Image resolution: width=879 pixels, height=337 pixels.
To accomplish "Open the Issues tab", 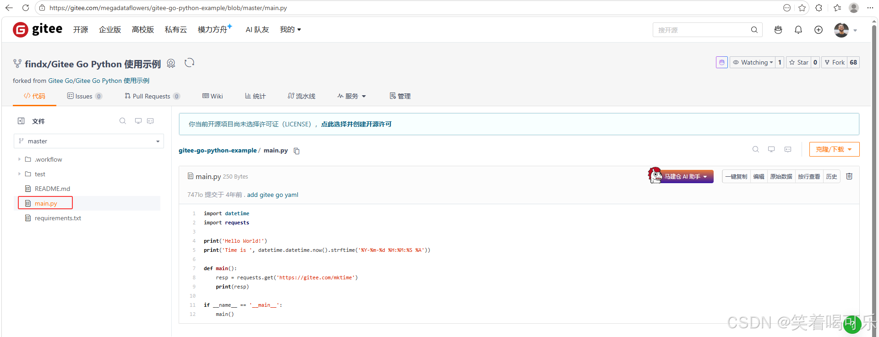I will point(84,96).
